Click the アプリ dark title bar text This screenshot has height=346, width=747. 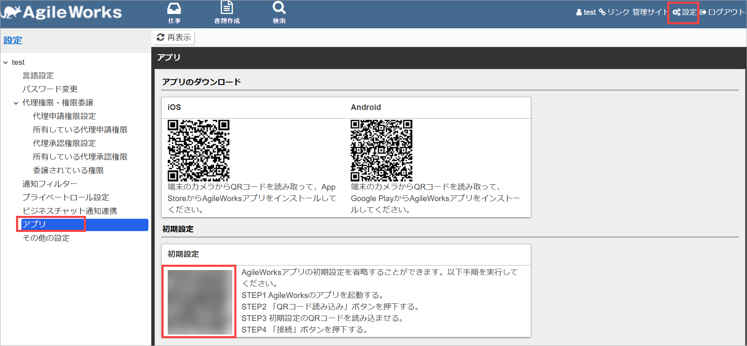[x=169, y=57]
